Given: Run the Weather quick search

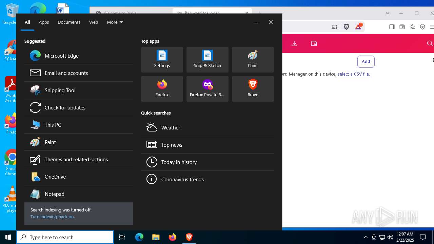Looking at the screenshot, I should 208,127.
